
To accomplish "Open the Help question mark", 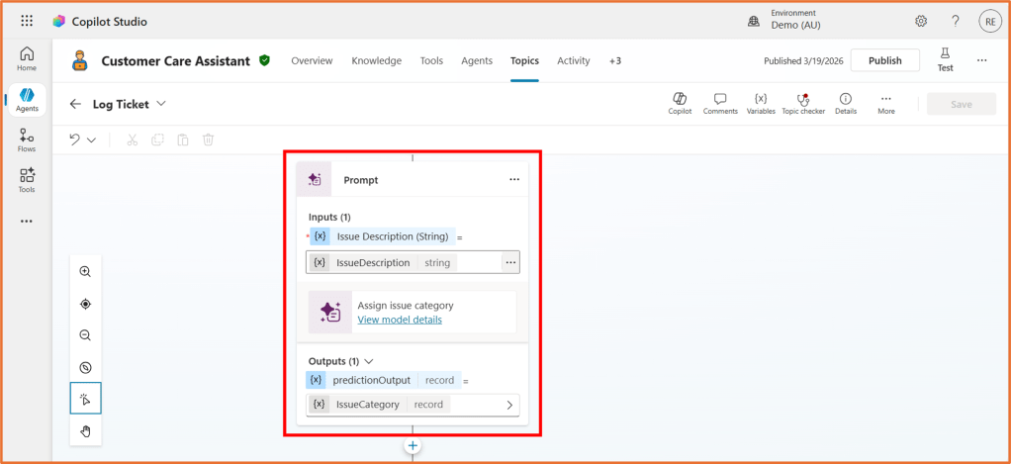I will click(956, 21).
